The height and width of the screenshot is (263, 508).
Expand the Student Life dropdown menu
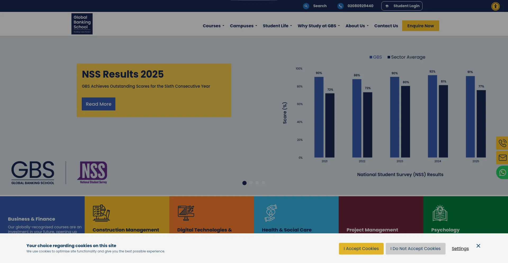[x=277, y=26]
